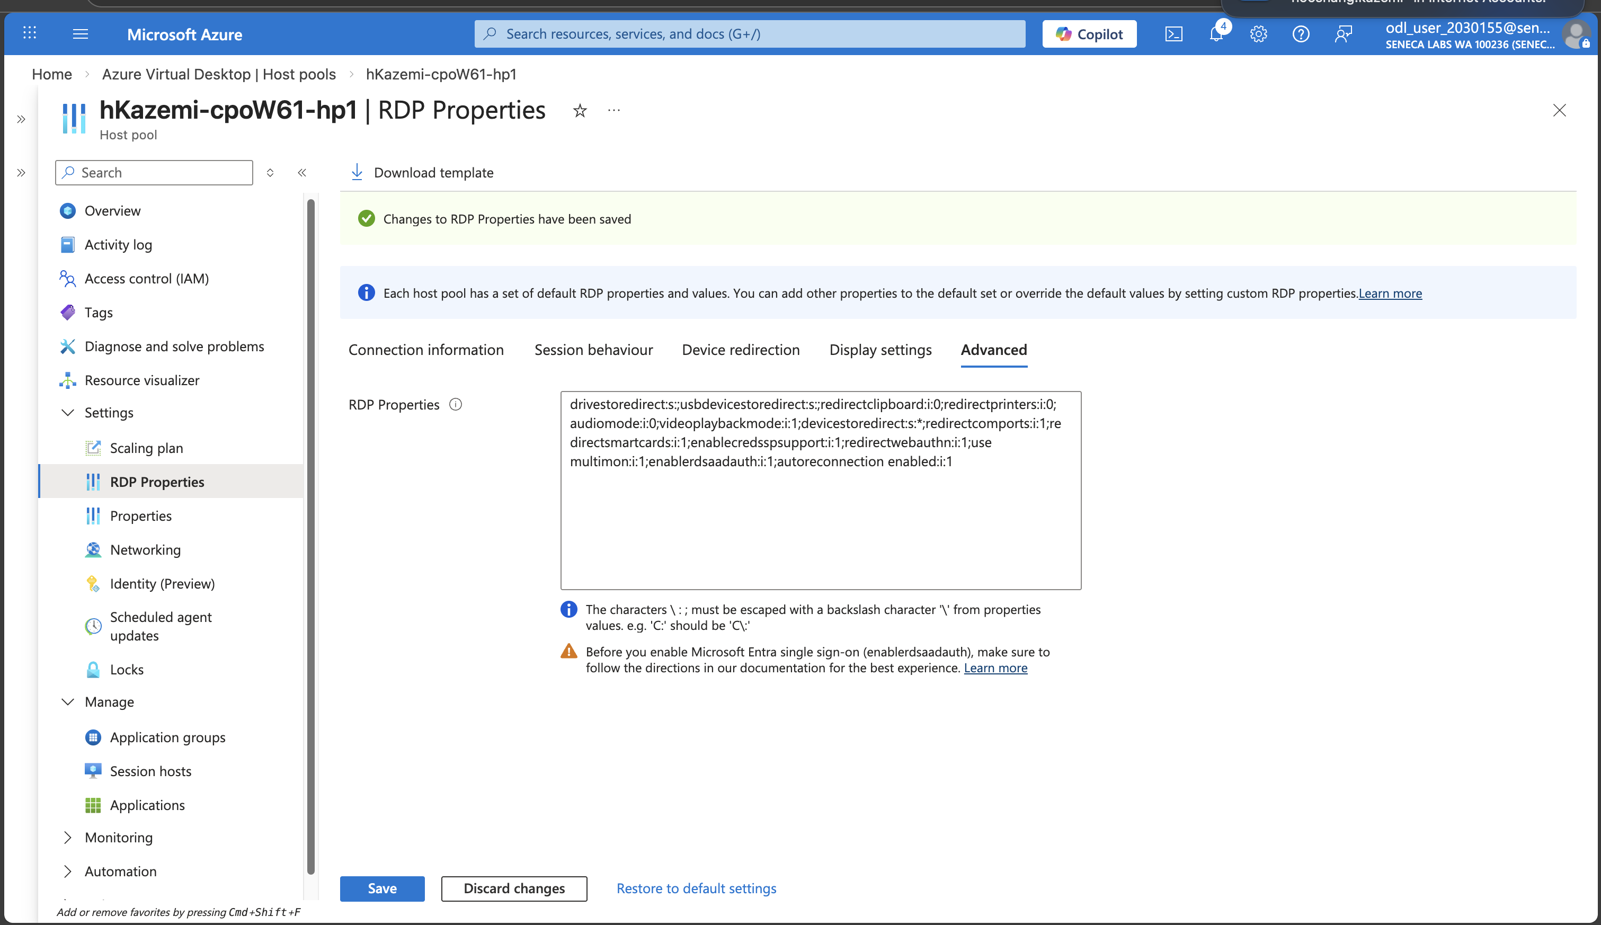Collapse the Settings section
Viewport: 1601px width, 925px height.
pos(67,413)
